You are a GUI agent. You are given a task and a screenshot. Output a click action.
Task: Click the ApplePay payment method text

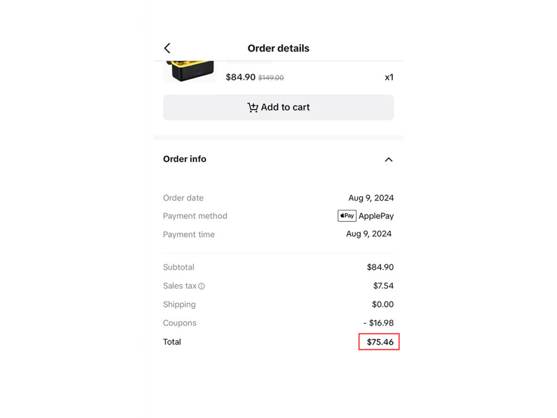coord(376,216)
